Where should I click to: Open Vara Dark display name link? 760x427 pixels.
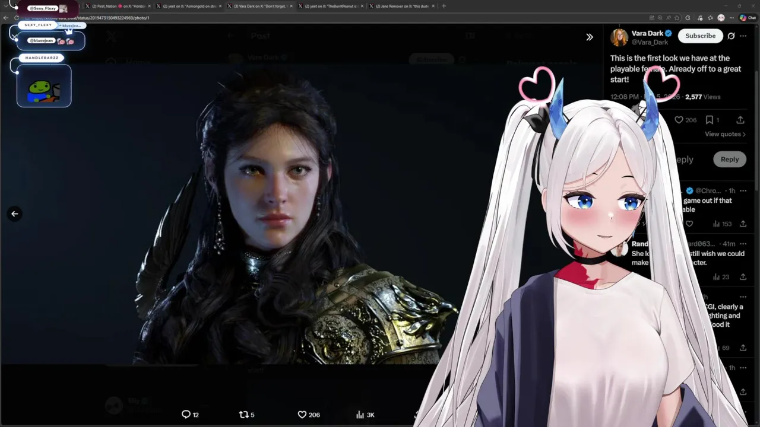pos(647,33)
